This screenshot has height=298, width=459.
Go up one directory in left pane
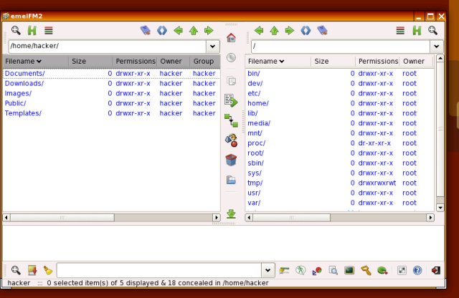pos(194,30)
